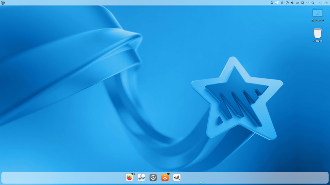Open the volume control in tray
The height and width of the screenshot is (185, 330).
pyautogui.click(x=292, y=3)
